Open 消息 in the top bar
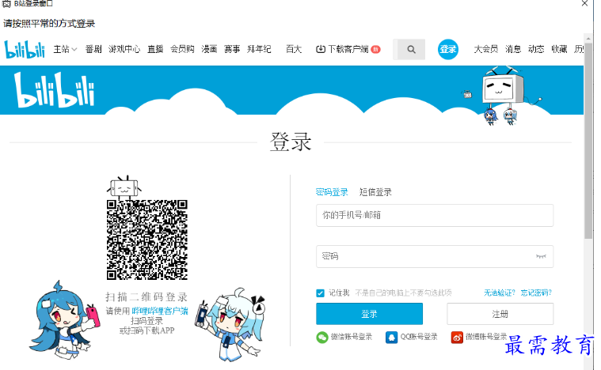601x370 pixels. [x=513, y=49]
